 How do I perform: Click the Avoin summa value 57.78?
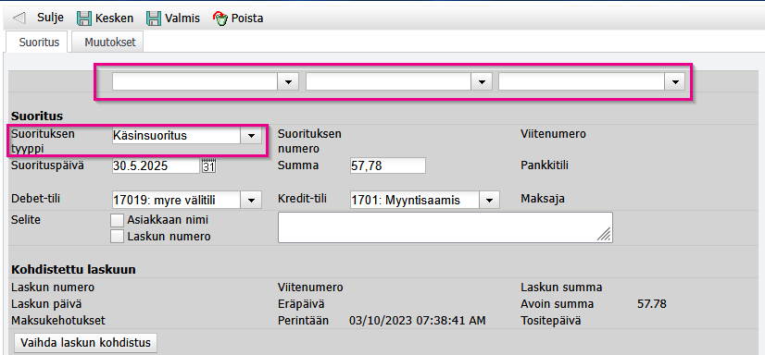point(652,304)
